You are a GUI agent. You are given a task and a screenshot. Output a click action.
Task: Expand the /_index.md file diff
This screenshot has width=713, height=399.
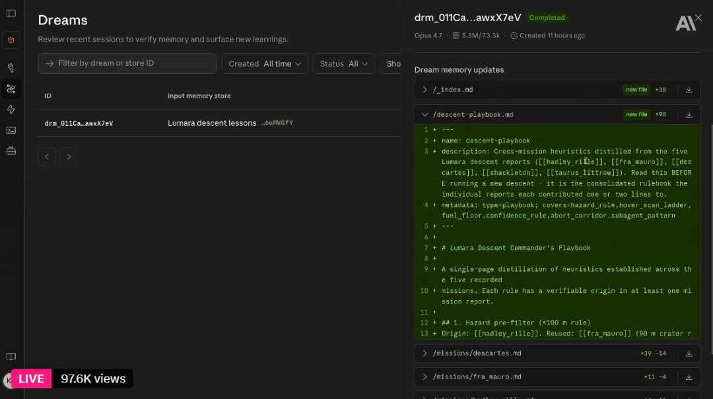tap(424, 90)
